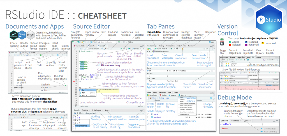The width and height of the screenshot is (287, 136).
Task: Click the gear shell icon in Git tab
Action: pos(248,60)
